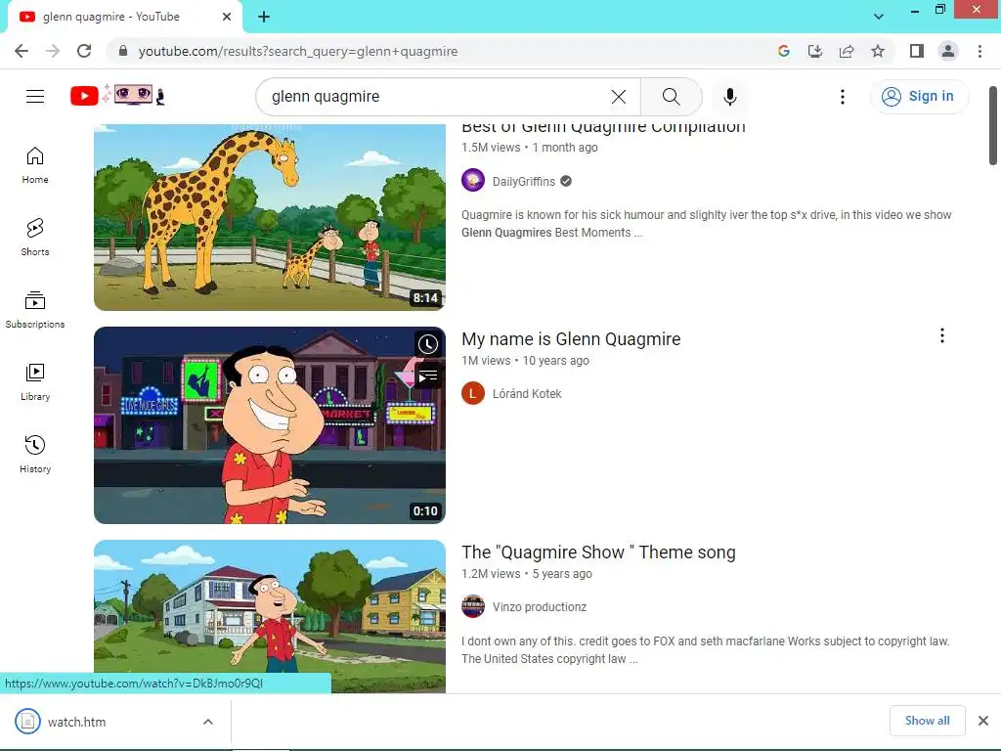Click the Quagmire Show video description text

pos(706,650)
